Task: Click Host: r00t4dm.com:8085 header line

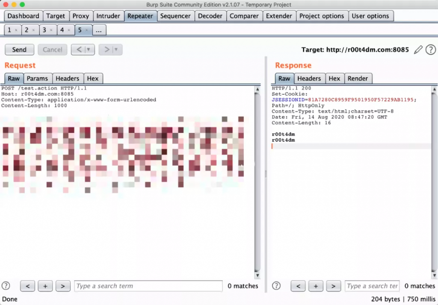Action: [38, 94]
